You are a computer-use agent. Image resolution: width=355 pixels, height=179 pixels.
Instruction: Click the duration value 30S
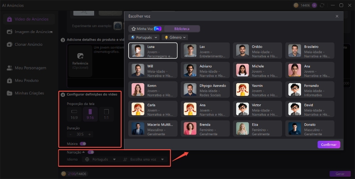[80, 134]
